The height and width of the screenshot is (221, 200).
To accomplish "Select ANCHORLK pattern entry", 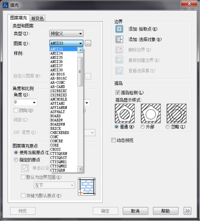I will (x=64, y=99).
